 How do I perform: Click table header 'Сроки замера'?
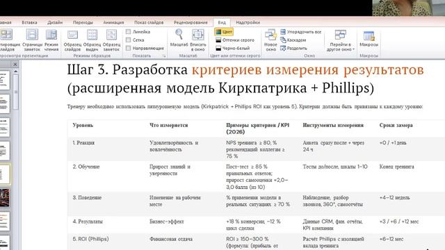coord(396,125)
